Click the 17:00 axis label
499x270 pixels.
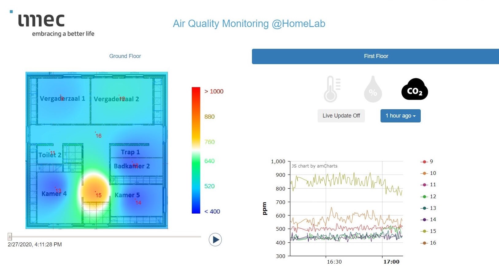pyautogui.click(x=391, y=262)
